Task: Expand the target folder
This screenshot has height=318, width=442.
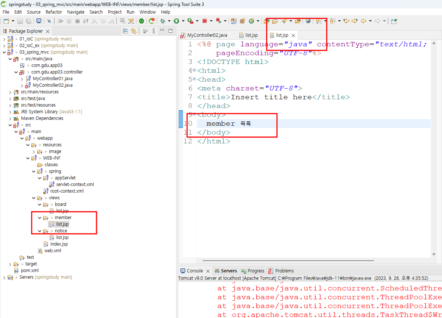Action: click(x=10, y=264)
